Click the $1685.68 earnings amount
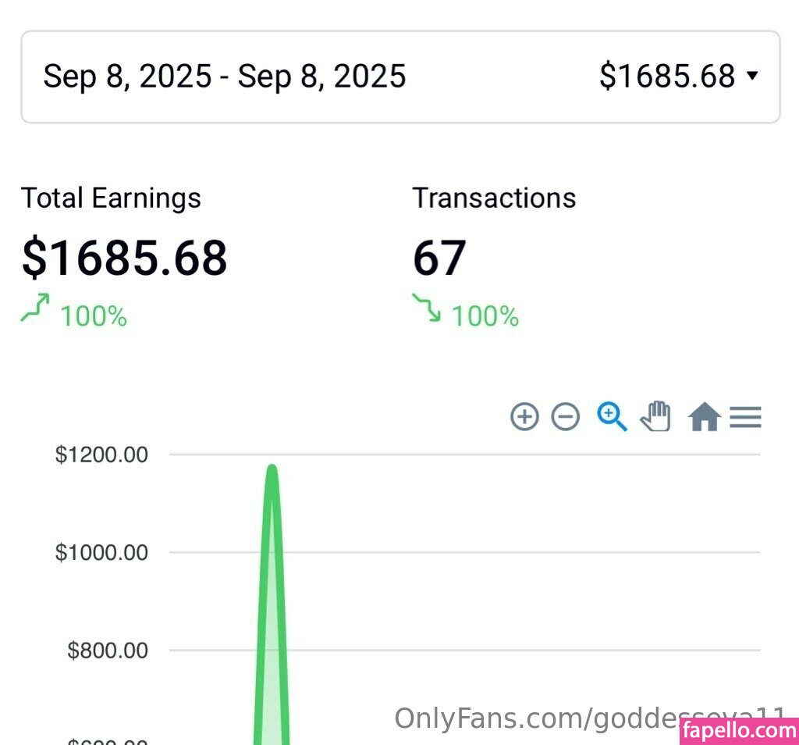This screenshot has height=745, width=799. click(125, 258)
